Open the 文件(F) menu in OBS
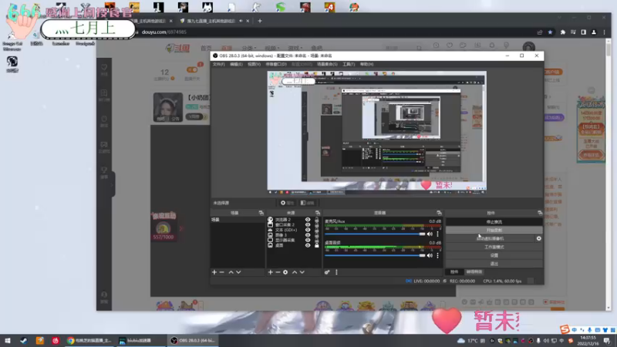This screenshot has height=347, width=617. [x=219, y=64]
